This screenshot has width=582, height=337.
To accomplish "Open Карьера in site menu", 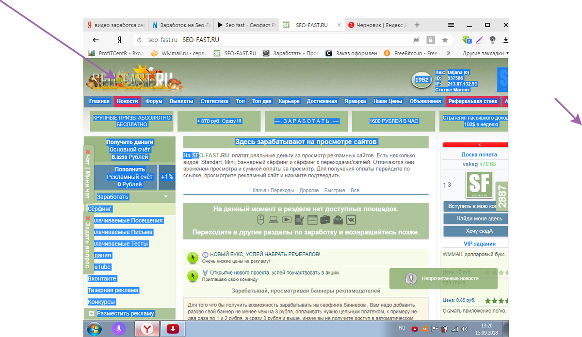I will coord(289,101).
